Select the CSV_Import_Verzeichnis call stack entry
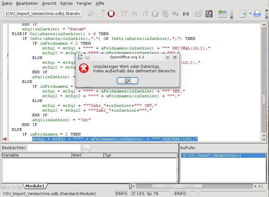The width and height of the screenshot is (269, 197). (223, 156)
